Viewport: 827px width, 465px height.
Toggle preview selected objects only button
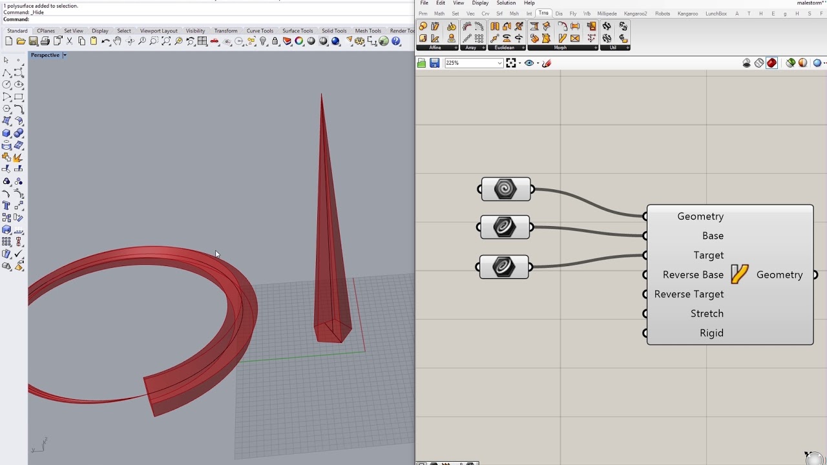click(x=790, y=63)
